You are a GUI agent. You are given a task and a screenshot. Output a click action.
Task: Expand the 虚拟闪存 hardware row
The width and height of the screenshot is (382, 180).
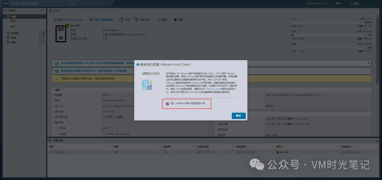coord(53,117)
